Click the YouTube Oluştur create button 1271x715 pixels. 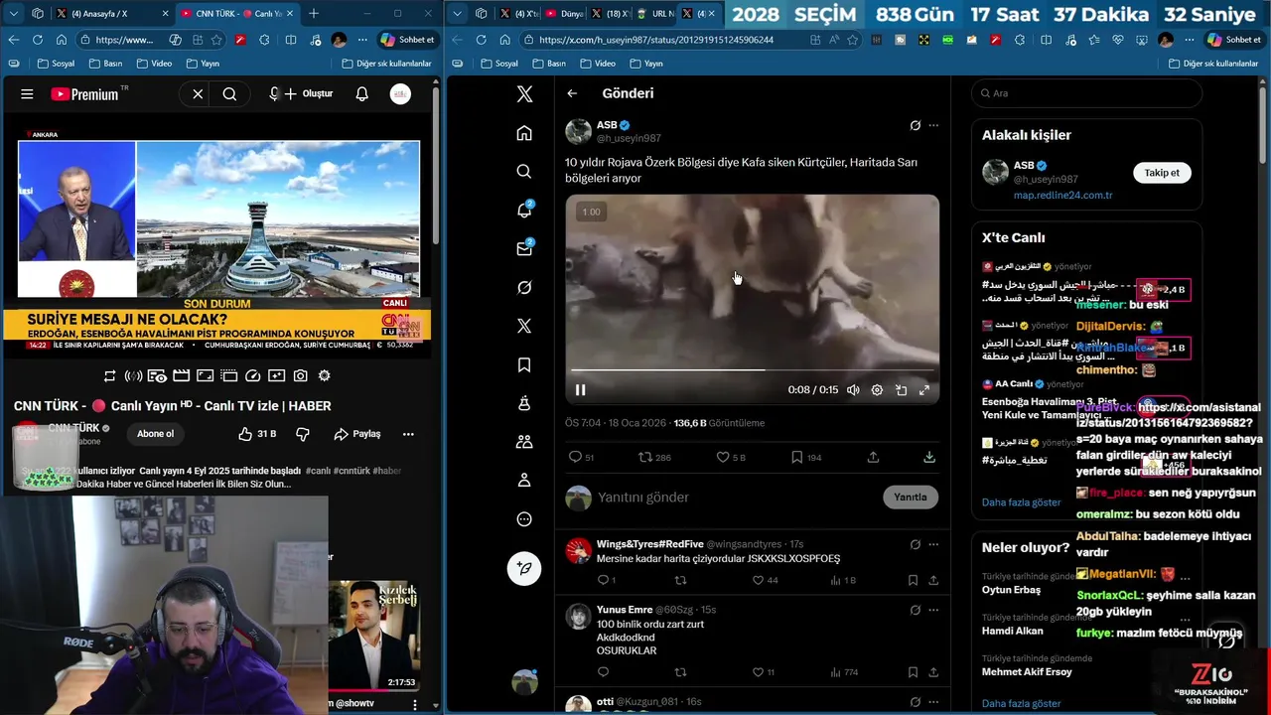309,93
